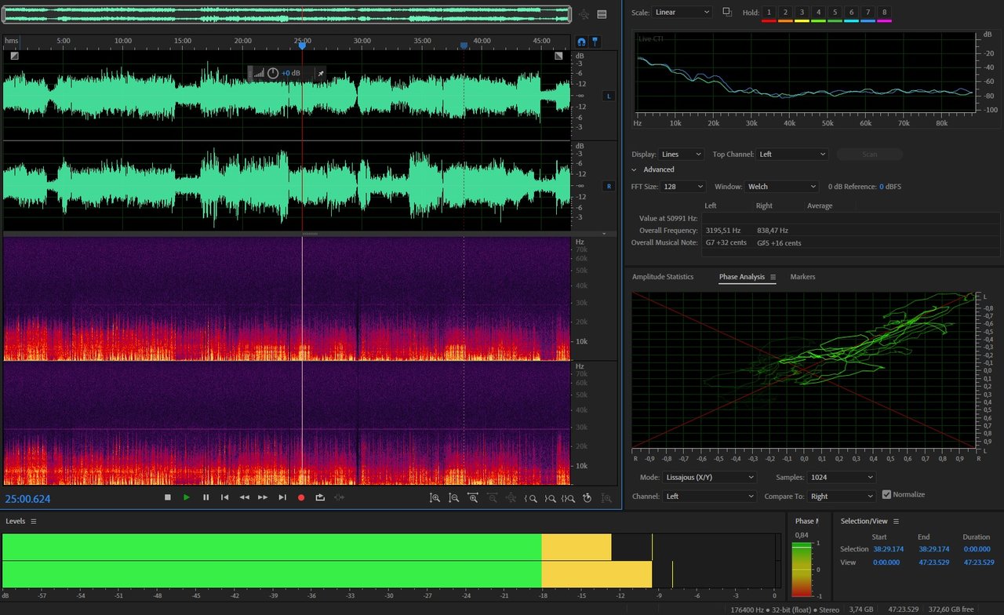Select the Phase Analysis tab
The width and height of the screenshot is (1004, 615).
741,277
